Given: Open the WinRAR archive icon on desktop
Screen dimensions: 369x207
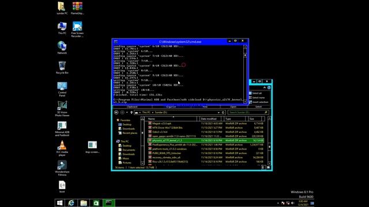Looking at the screenshot, I should coord(77,8).
